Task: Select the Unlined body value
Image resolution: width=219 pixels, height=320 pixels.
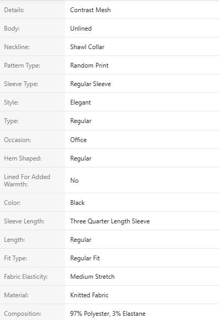Action: [81, 29]
